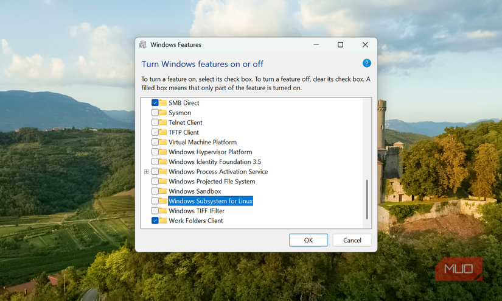Image resolution: width=502 pixels, height=301 pixels.
Task: Select the Sysmon label
Action: pos(180,113)
